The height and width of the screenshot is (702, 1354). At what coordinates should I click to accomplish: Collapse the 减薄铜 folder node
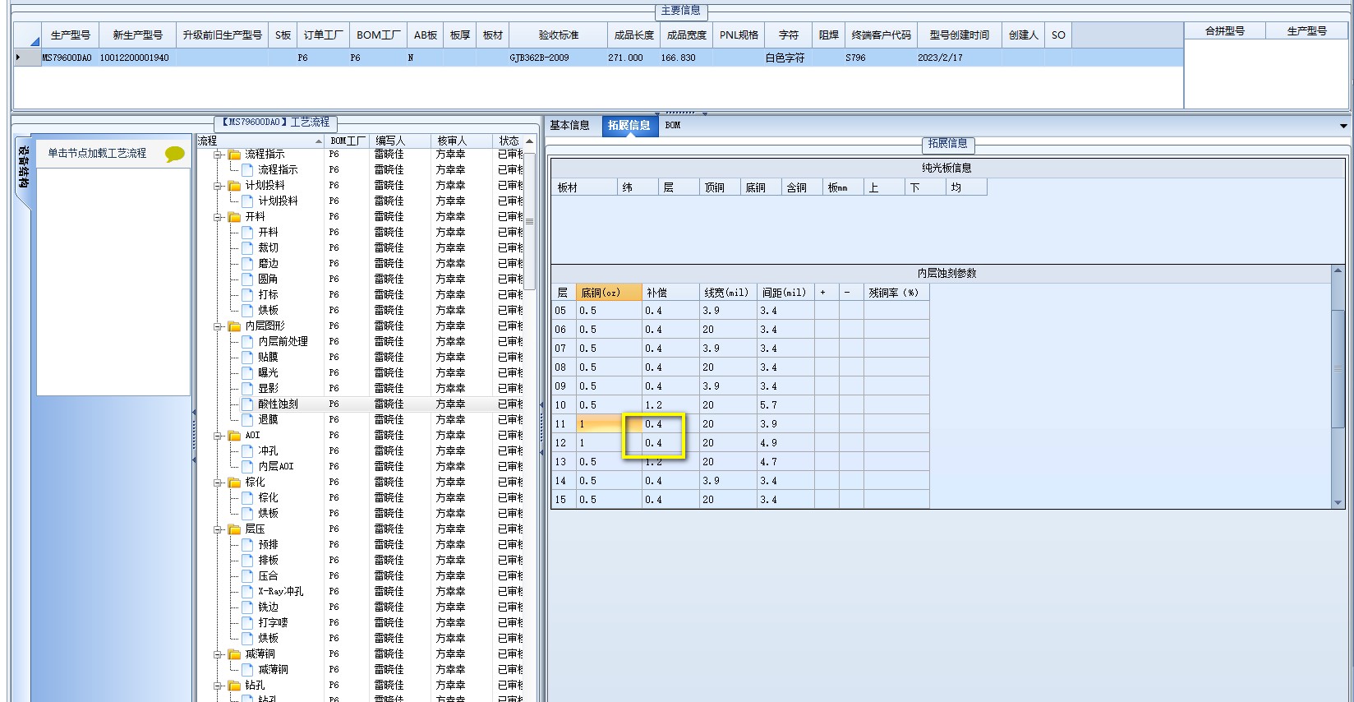[219, 654]
